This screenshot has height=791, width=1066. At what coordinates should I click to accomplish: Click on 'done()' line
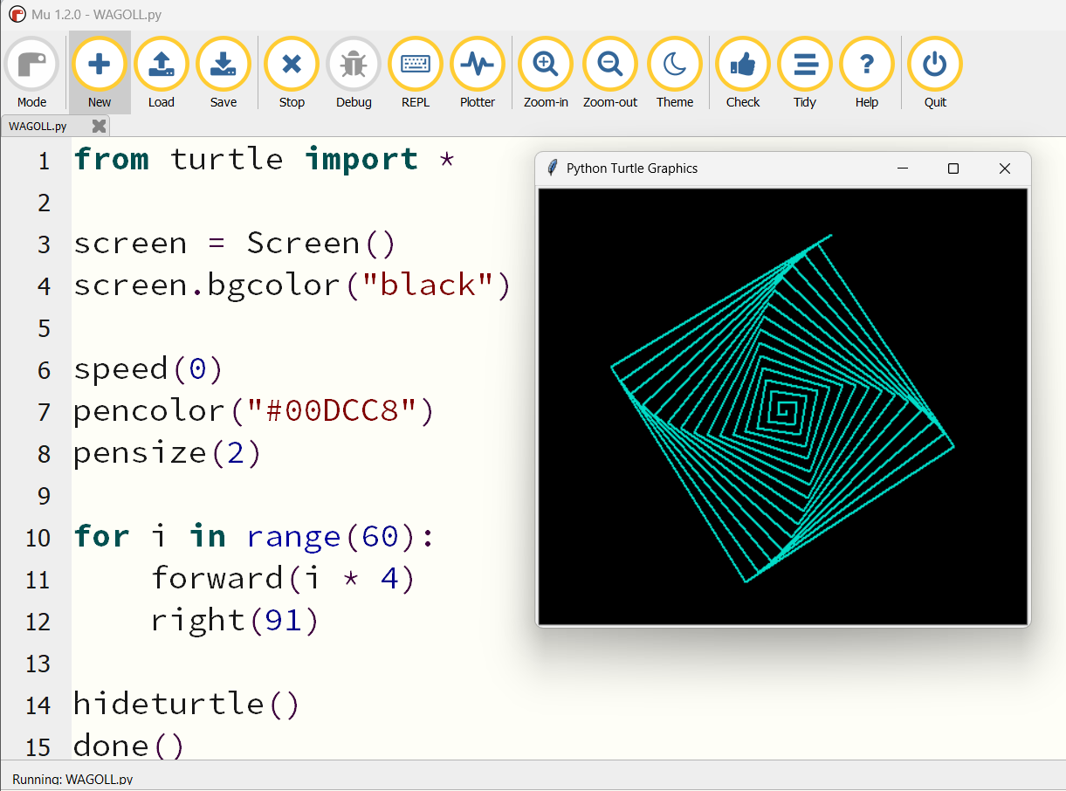tap(129, 746)
